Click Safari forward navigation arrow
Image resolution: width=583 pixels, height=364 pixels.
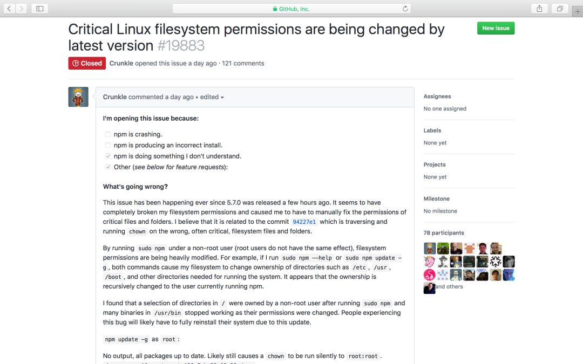[21, 9]
